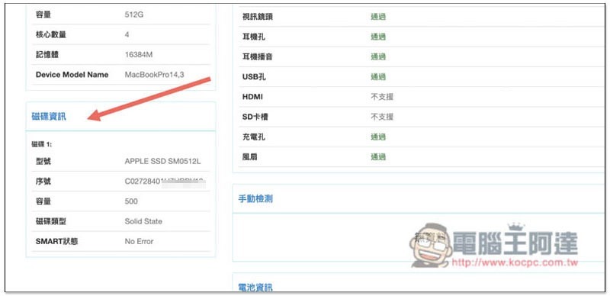Click the 通過 status for 視訊鏡頭

pos(378,17)
